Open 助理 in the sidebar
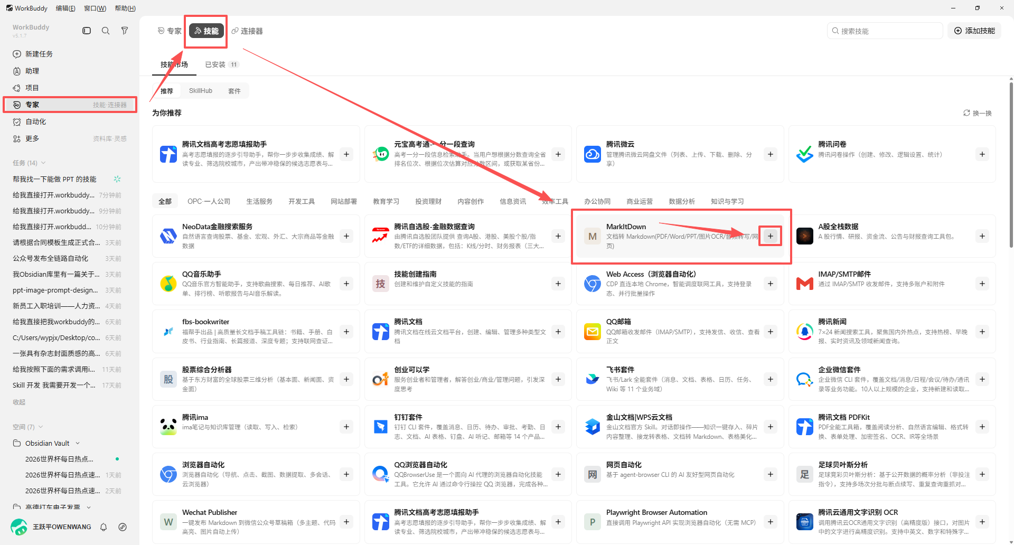The height and width of the screenshot is (545, 1014). click(70, 71)
